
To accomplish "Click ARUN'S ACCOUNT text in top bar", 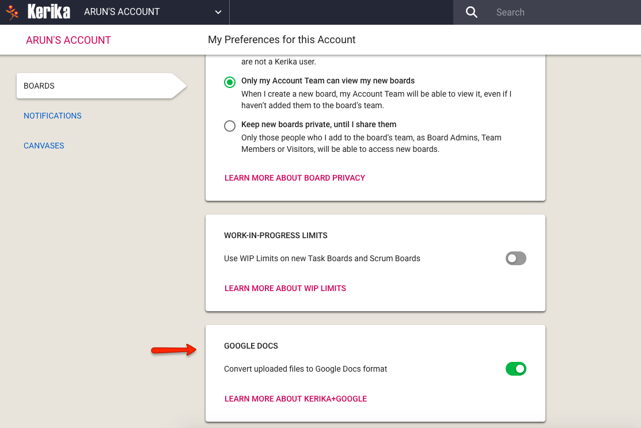I will 122,12.
